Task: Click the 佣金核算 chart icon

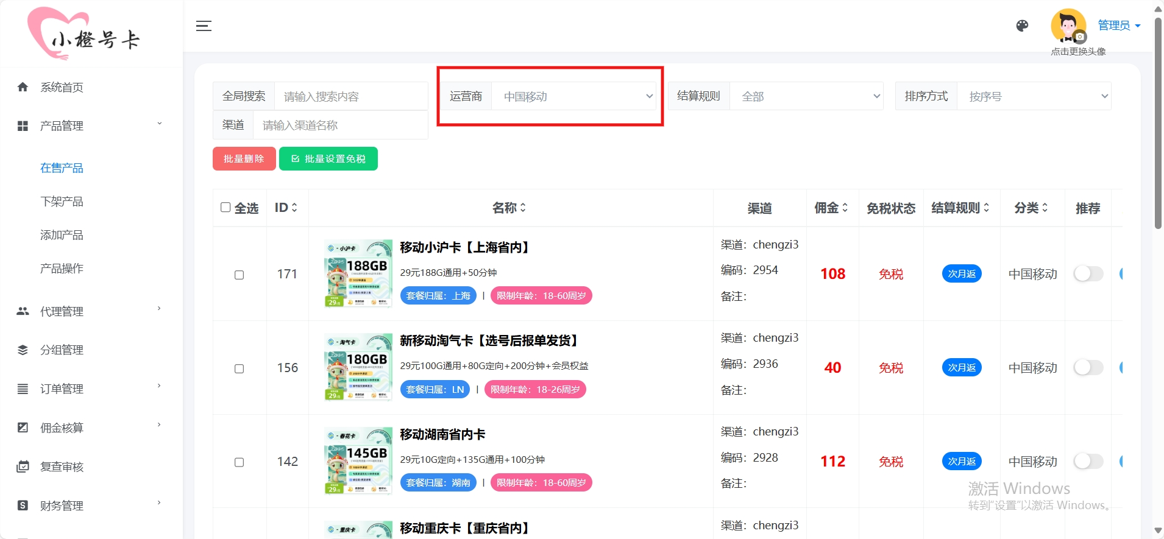Action: pos(23,428)
